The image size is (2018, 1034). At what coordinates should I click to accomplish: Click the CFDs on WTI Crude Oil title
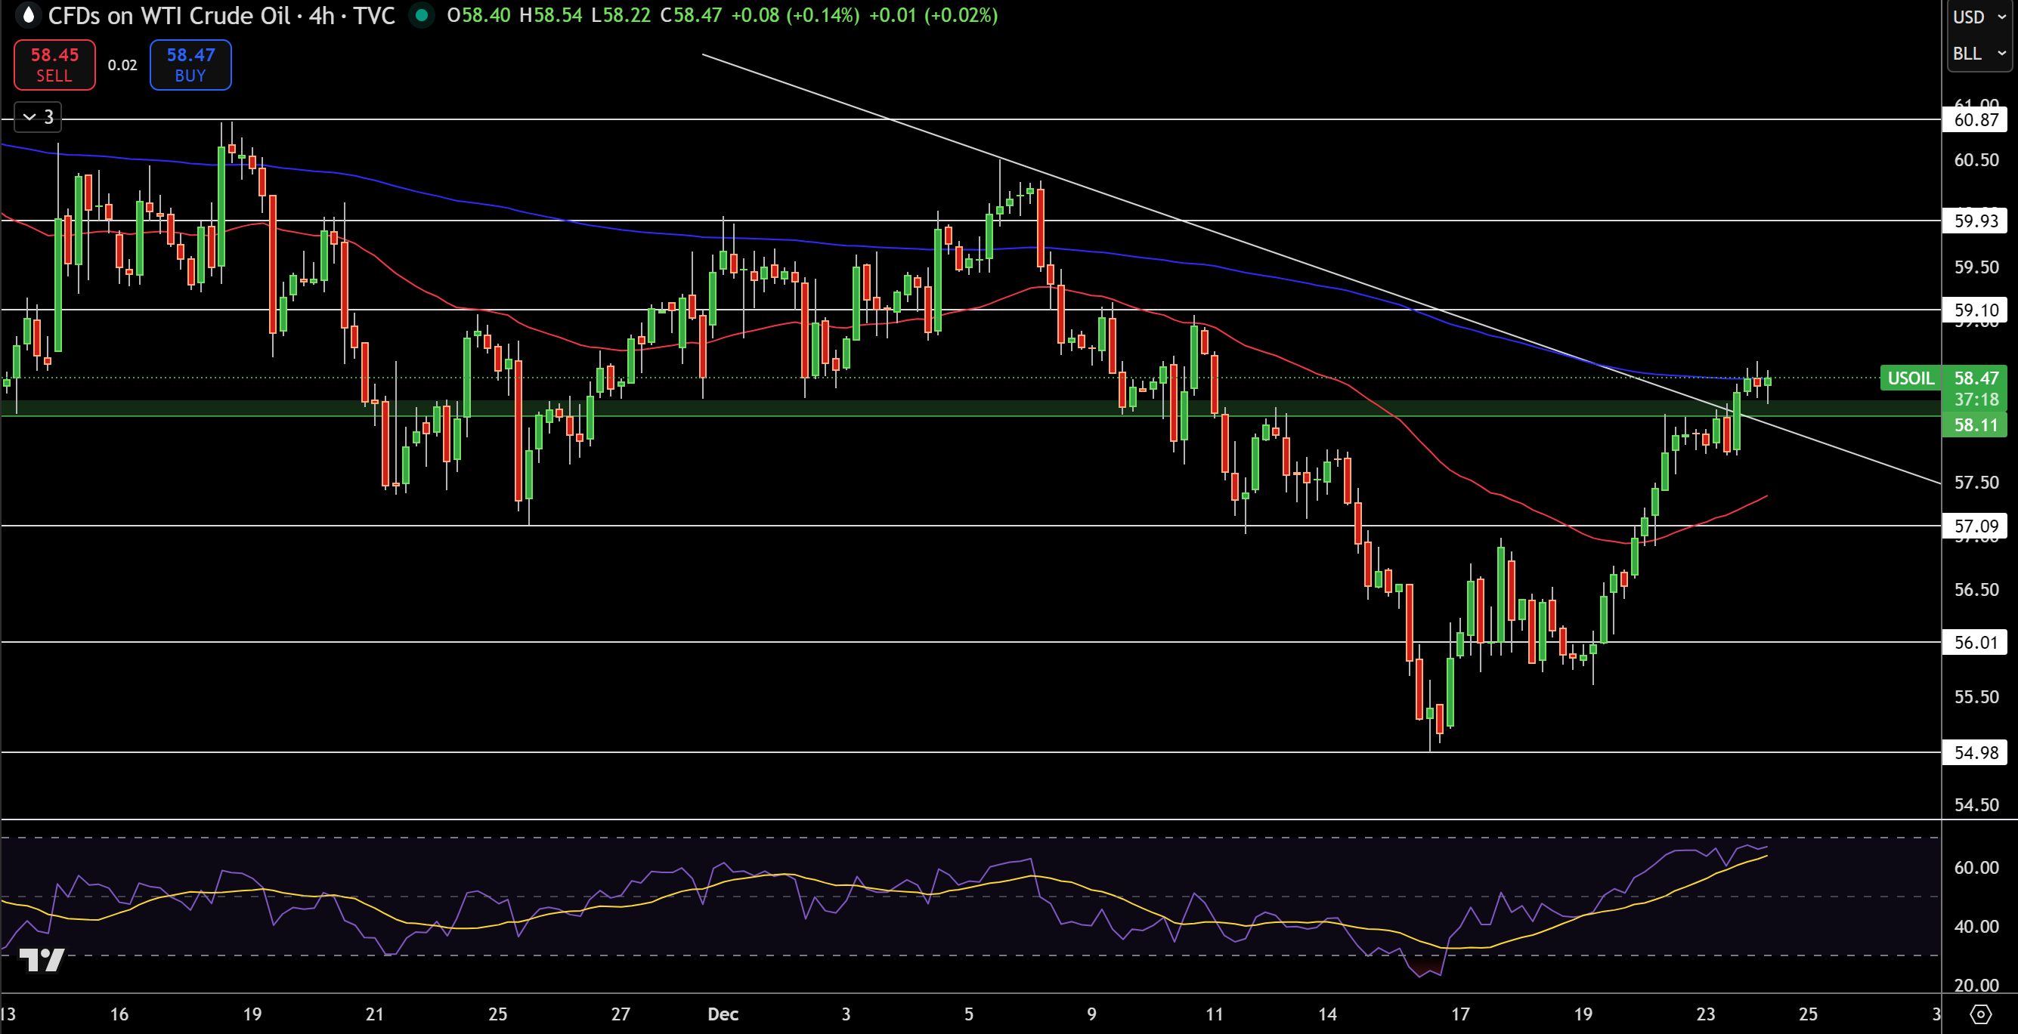[169, 16]
